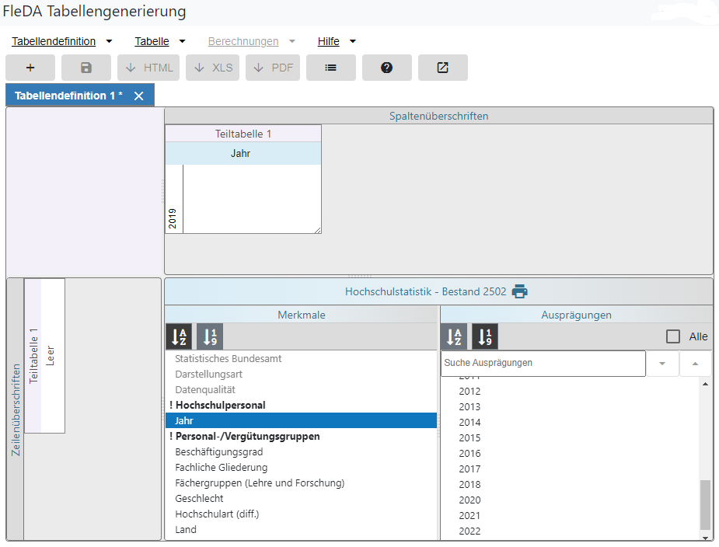Viewport: 719px width, 547px height.
Task: Click the up arrow next to search field
Action: 695,363
